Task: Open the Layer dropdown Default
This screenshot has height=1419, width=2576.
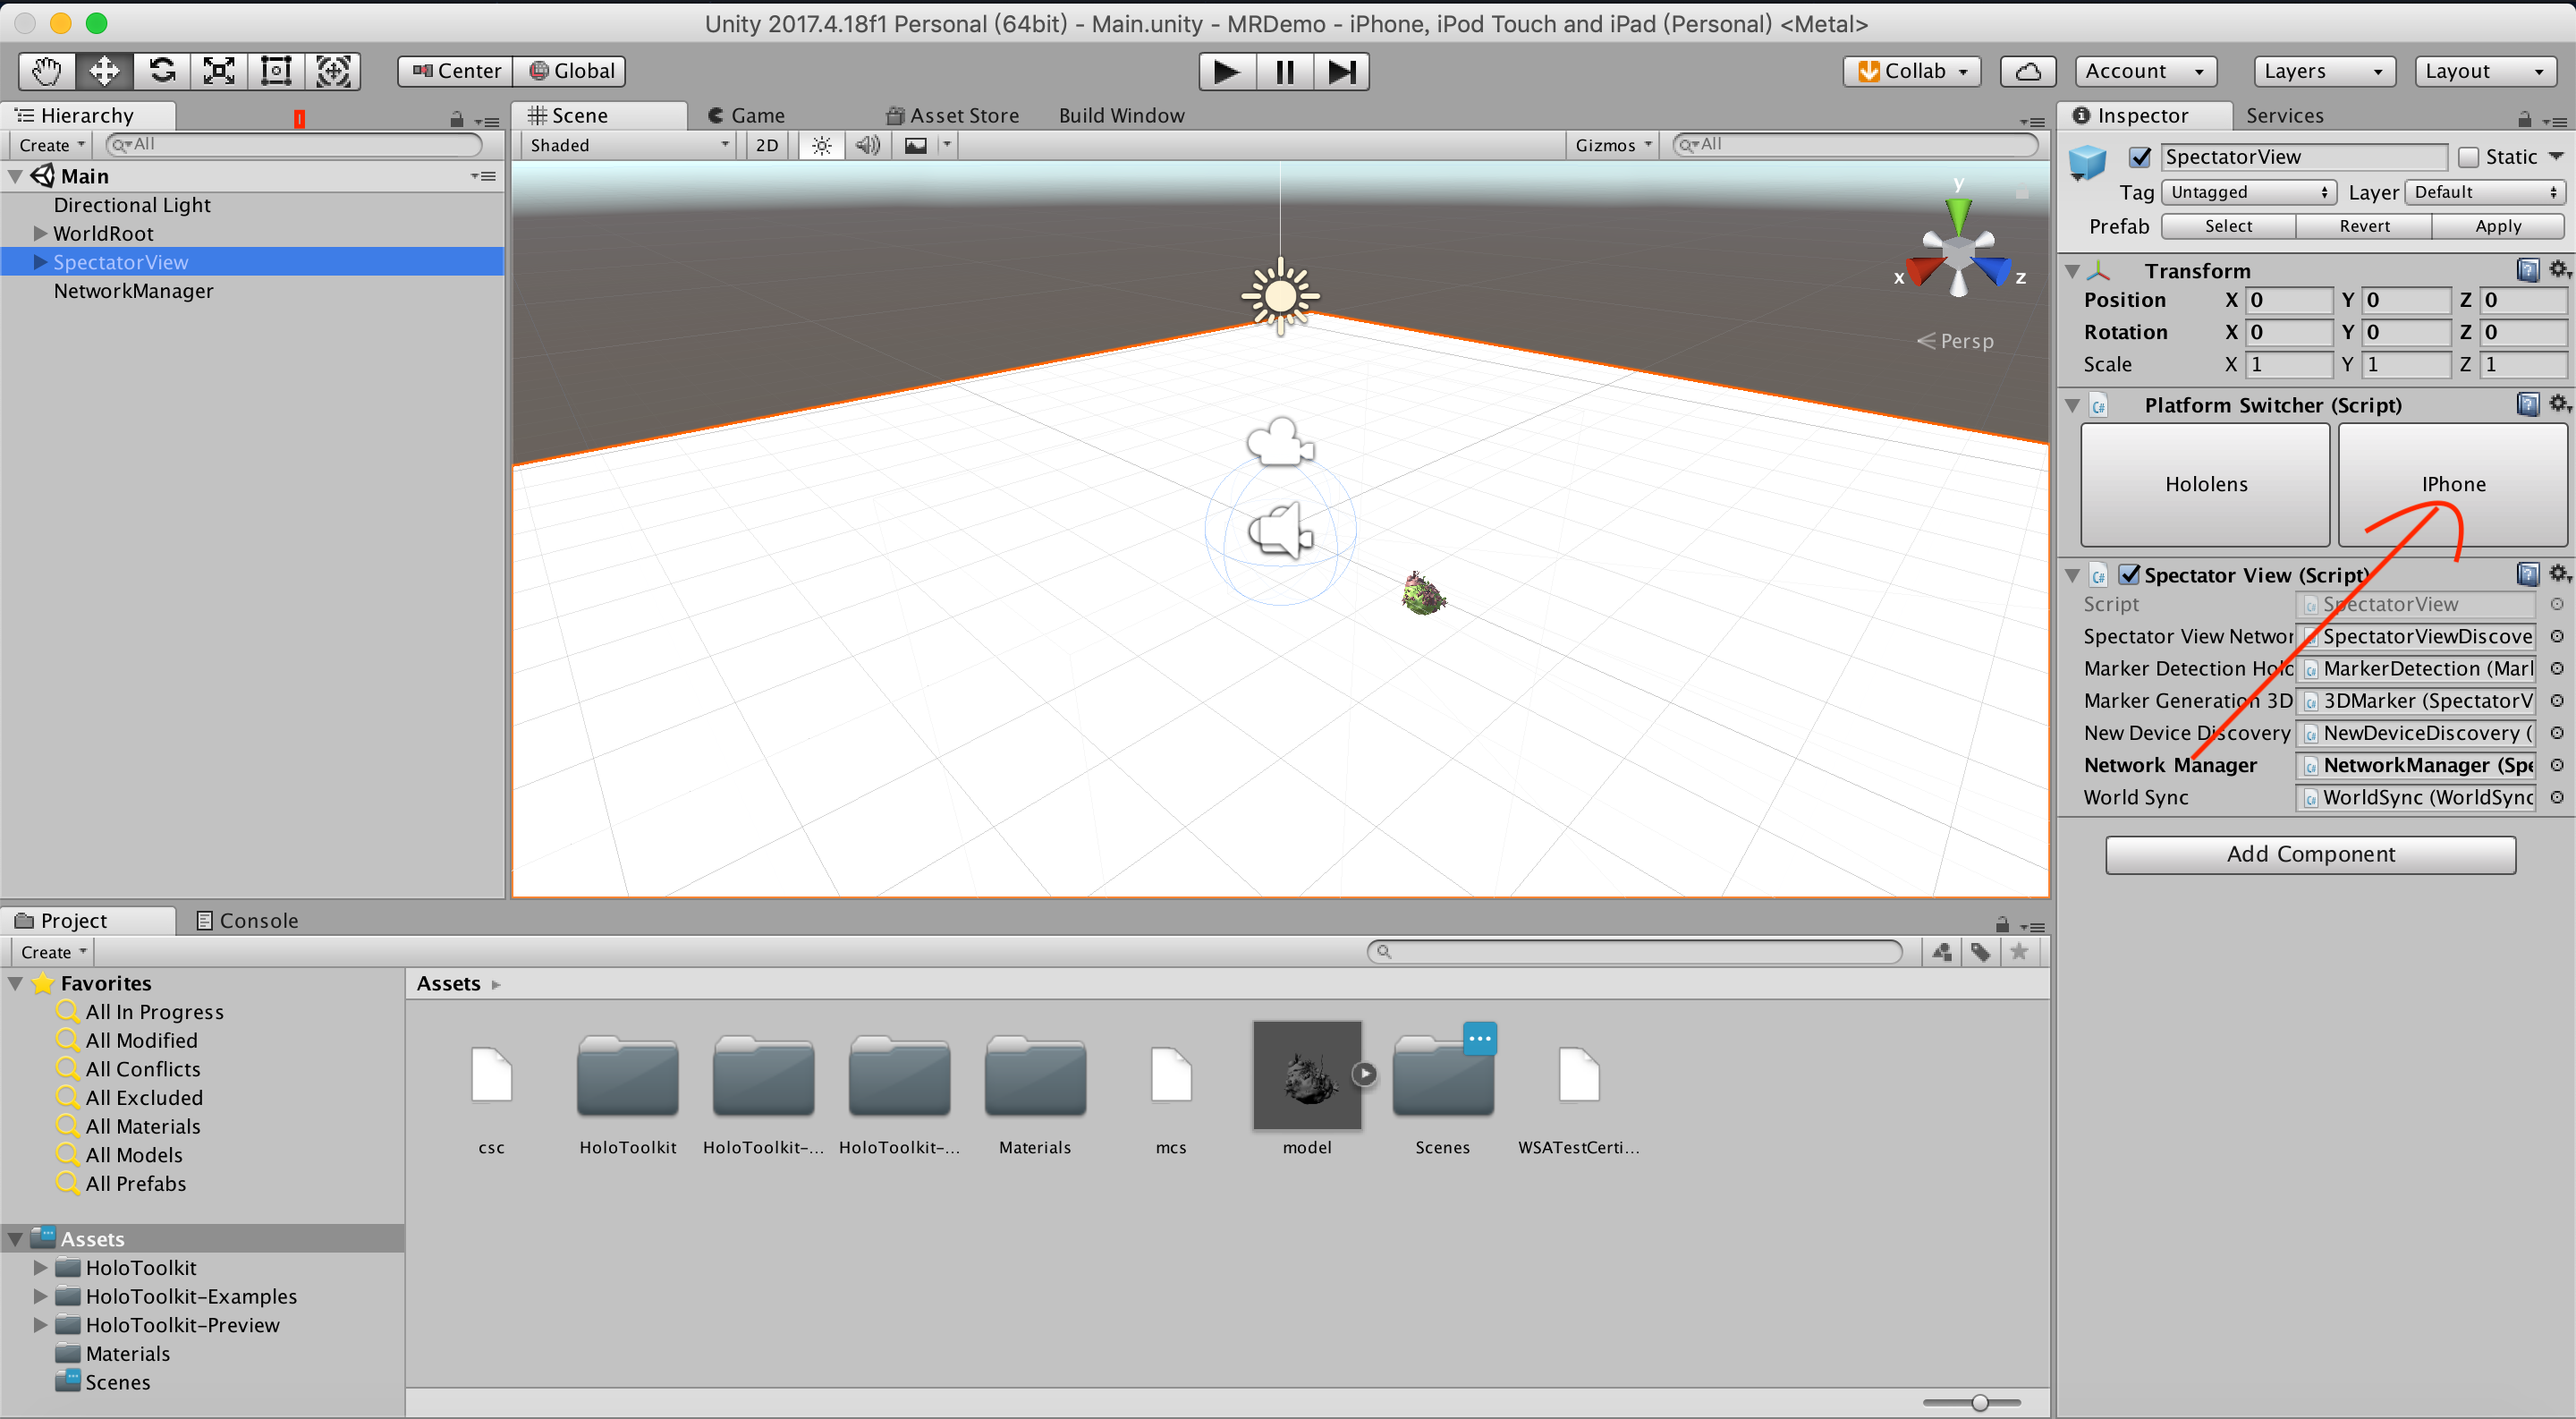Action: 2485,192
